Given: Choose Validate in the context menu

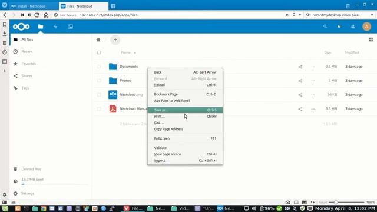Looking at the screenshot, I should click(x=185, y=148).
